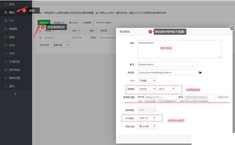Open the 文件 file manager
The width and height of the screenshot is (235, 145).
pyautogui.click(x=12, y=54)
